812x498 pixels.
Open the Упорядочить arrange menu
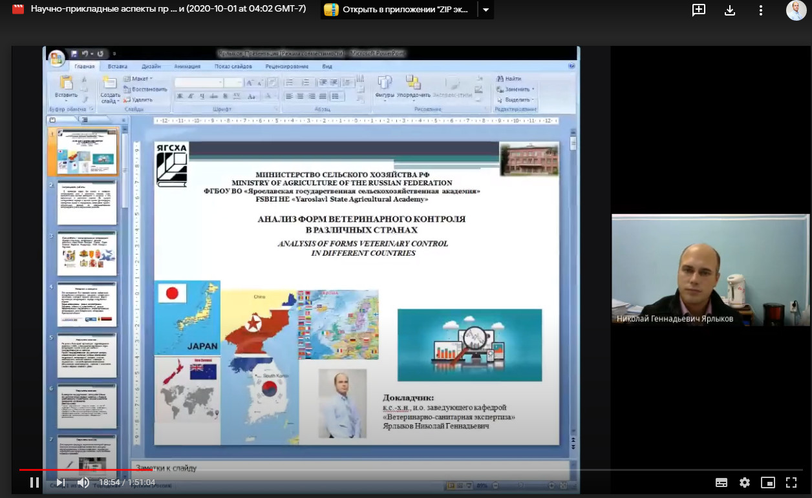(413, 88)
